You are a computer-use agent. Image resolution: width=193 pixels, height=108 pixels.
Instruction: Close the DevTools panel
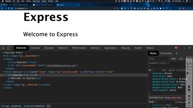click(x=190, y=48)
